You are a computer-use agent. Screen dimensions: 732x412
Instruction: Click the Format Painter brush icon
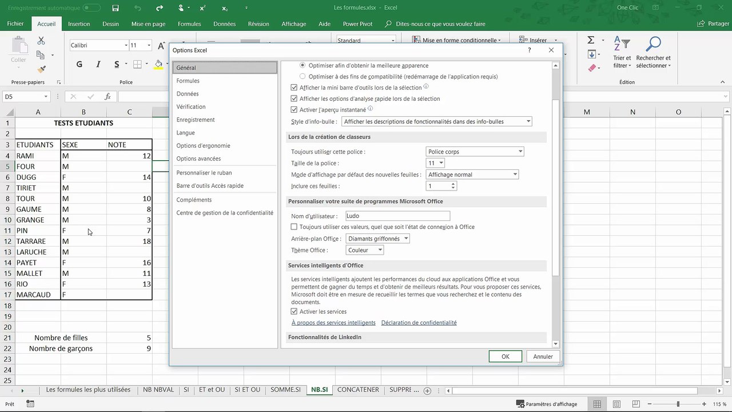click(x=41, y=69)
